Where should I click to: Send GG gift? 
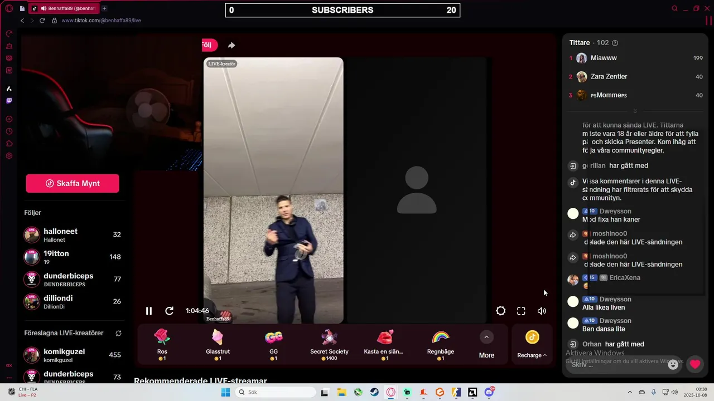coord(273,344)
